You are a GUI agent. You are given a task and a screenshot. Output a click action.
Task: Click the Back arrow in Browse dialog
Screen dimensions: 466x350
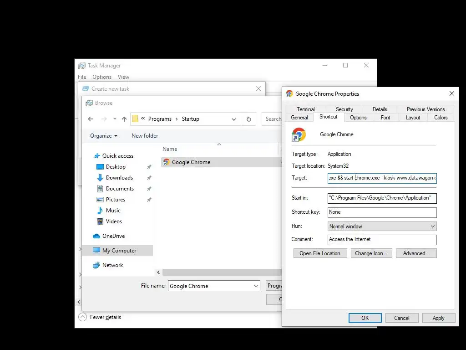91,119
